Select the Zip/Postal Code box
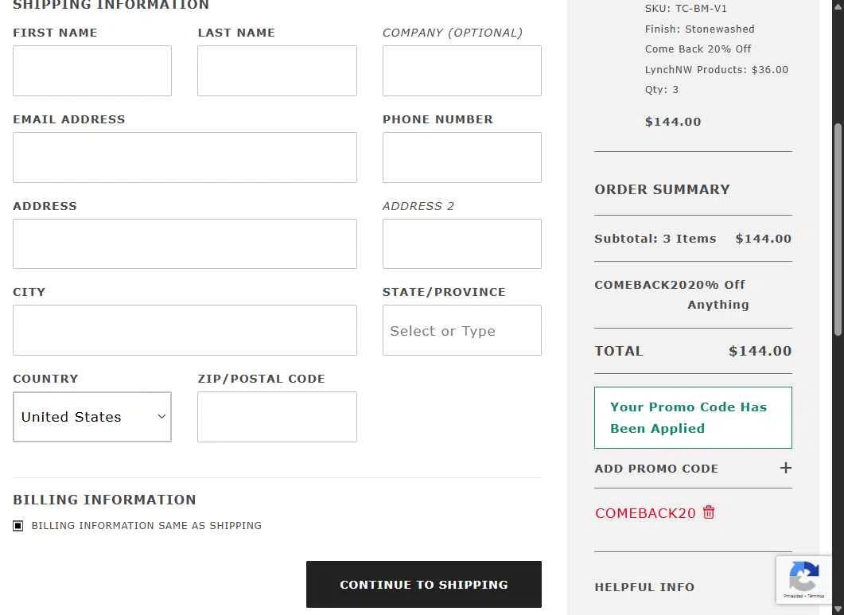The width and height of the screenshot is (844, 615). click(277, 417)
